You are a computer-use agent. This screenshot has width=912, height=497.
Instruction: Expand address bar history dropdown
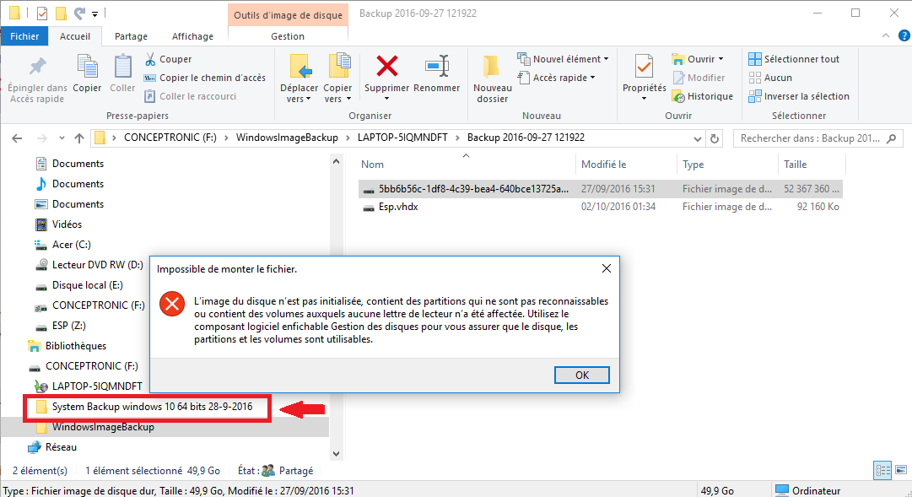[x=697, y=138]
